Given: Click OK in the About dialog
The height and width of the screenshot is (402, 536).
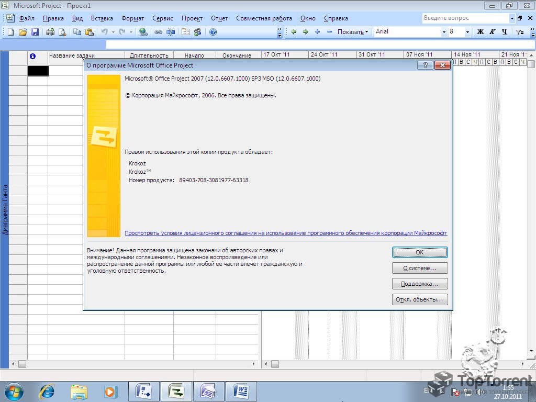Looking at the screenshot, I should click(x=420, y=252).
